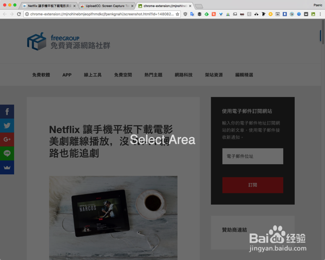This screenshot has height=260, width=325.
Task: Click the grey C extension icon
Action: (249, 14)
